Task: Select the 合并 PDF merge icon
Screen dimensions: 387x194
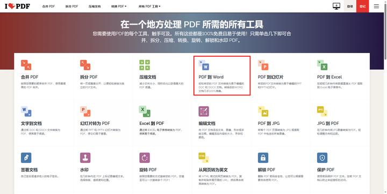Action: click(26, 65)
